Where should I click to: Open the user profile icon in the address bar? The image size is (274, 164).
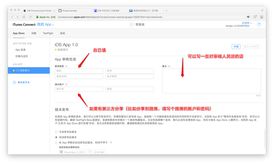pos(262,17)
